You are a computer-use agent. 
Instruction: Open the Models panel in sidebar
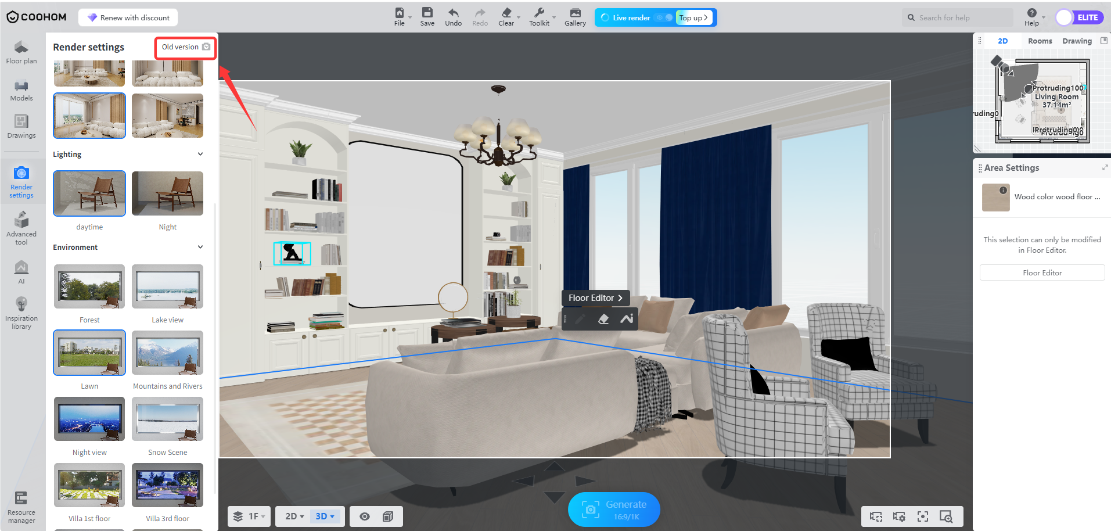pos(21,91)
